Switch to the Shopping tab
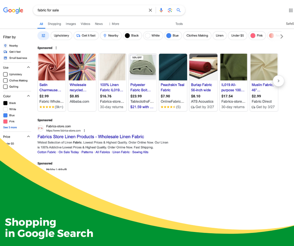 coord(54,23)
